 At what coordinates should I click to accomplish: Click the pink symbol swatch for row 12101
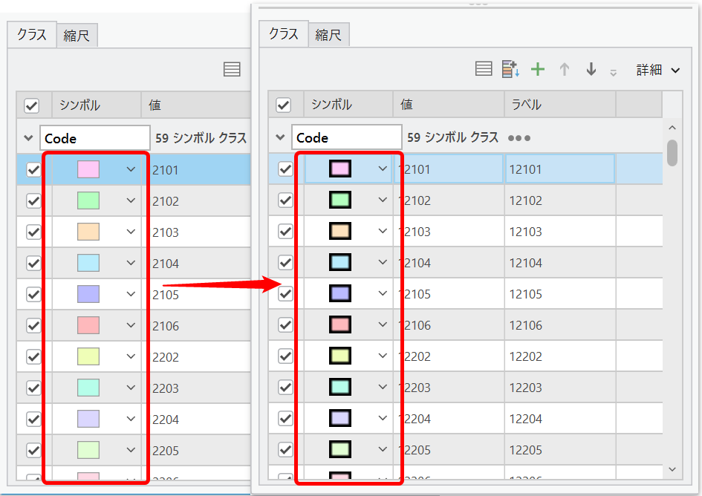340,169
